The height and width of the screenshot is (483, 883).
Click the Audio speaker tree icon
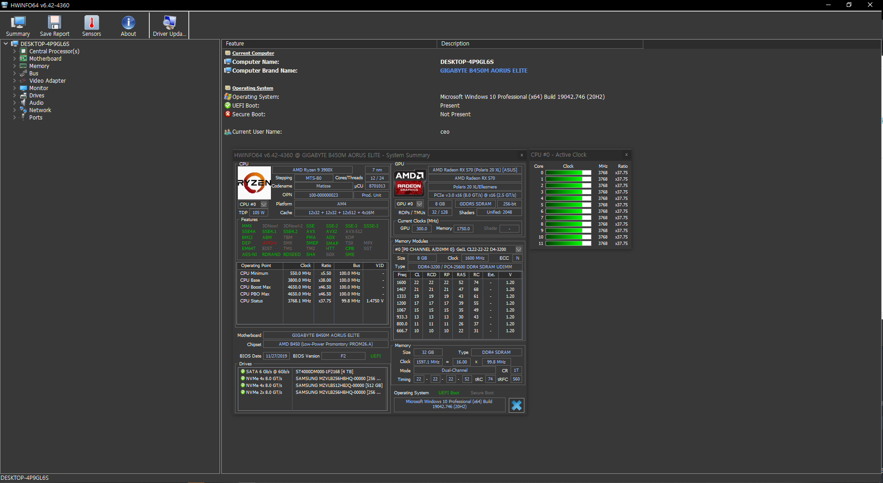[x=23, y=102]
